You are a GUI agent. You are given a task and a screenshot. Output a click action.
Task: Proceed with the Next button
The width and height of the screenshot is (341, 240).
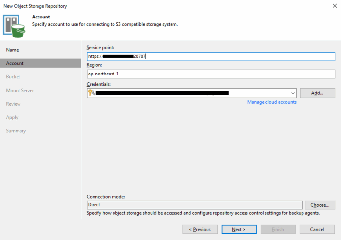click(239, 229)
